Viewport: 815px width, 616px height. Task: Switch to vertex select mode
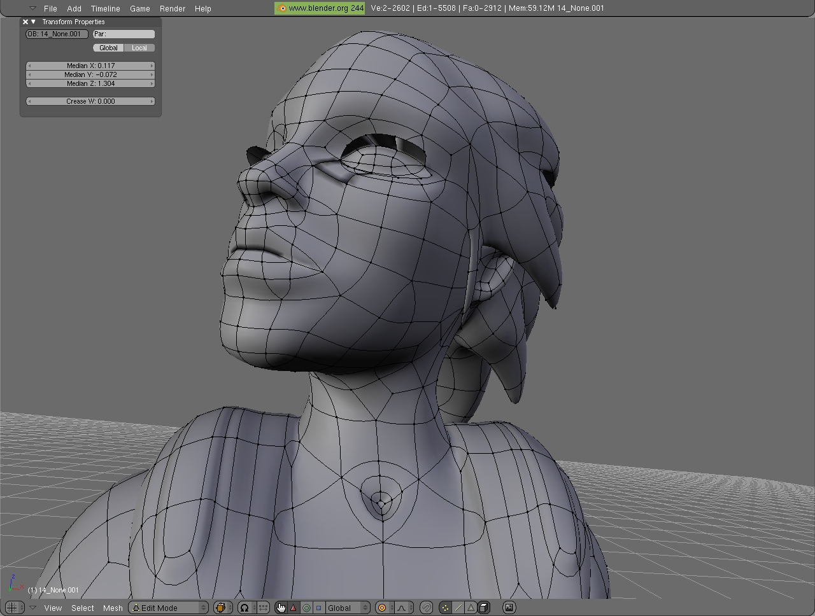pos(445,608)
